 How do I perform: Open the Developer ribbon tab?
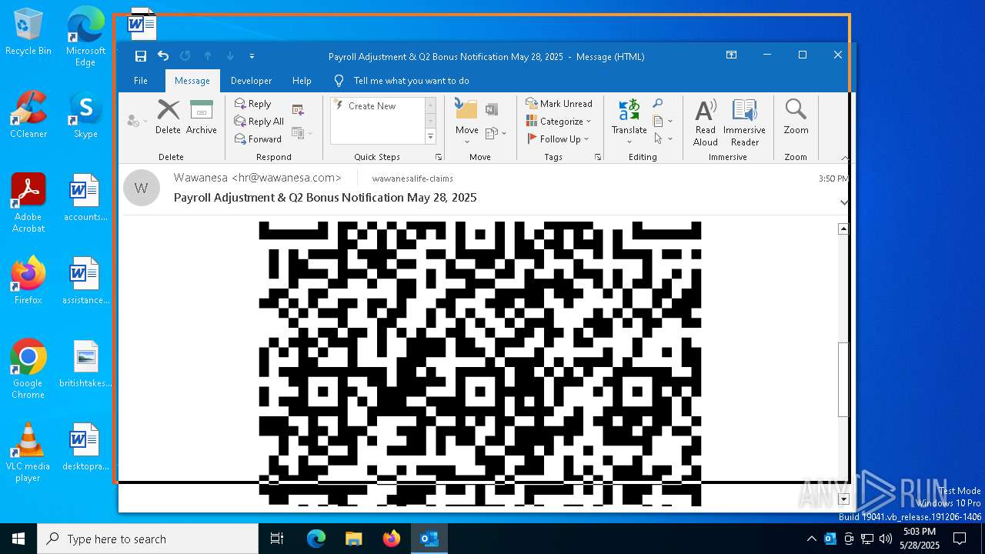tap(252, 81)
